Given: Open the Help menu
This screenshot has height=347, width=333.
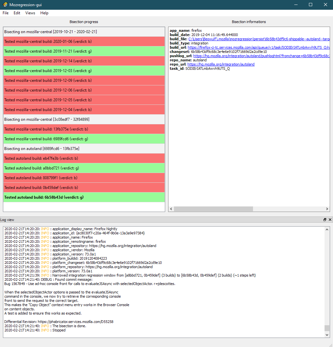Looking at the screenshot, I should (44, 13).
